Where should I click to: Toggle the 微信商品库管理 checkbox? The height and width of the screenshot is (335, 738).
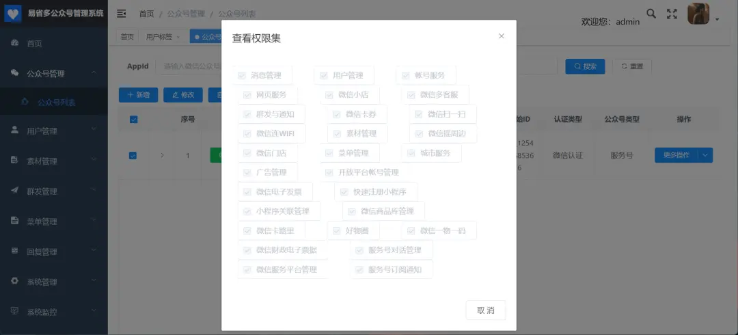click(352, 211)
